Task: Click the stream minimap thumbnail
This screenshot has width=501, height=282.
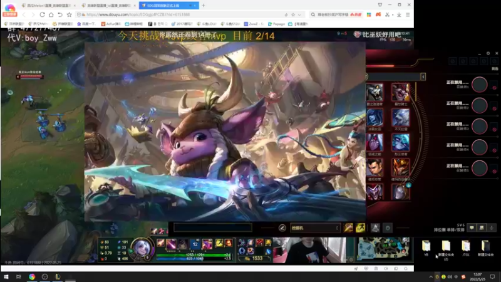Action: click(383, 248)
